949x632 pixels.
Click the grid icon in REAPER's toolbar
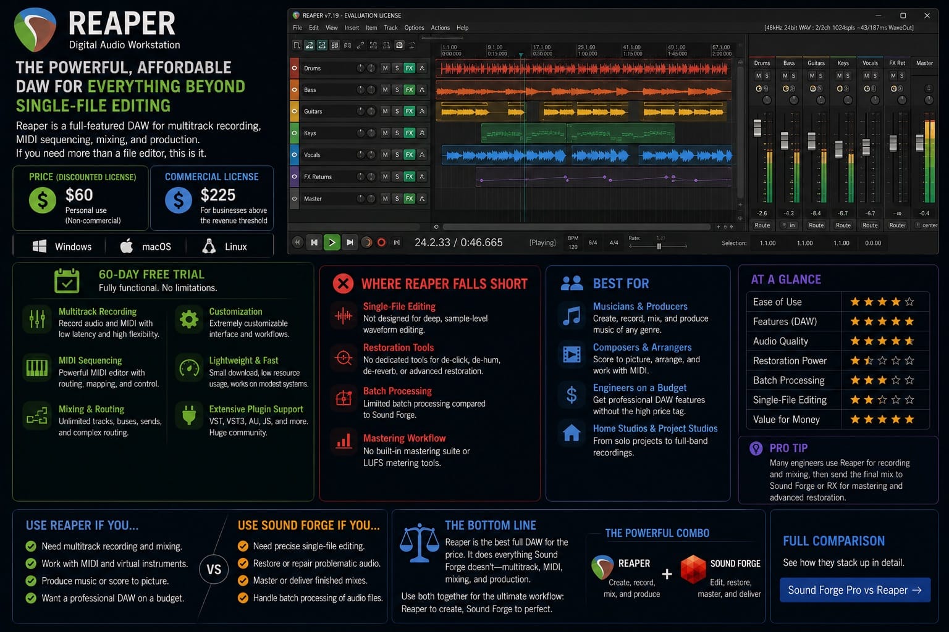pos(335,46)
